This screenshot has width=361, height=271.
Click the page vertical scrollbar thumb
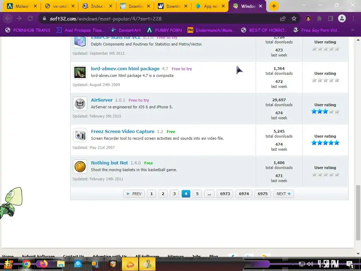[x=358, y=213]
